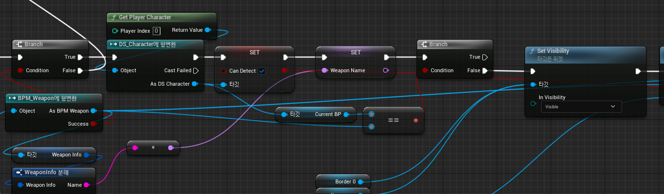Click the conversion node's purple output pin
This screenshot has height=194, width=664.
point(171,148)
